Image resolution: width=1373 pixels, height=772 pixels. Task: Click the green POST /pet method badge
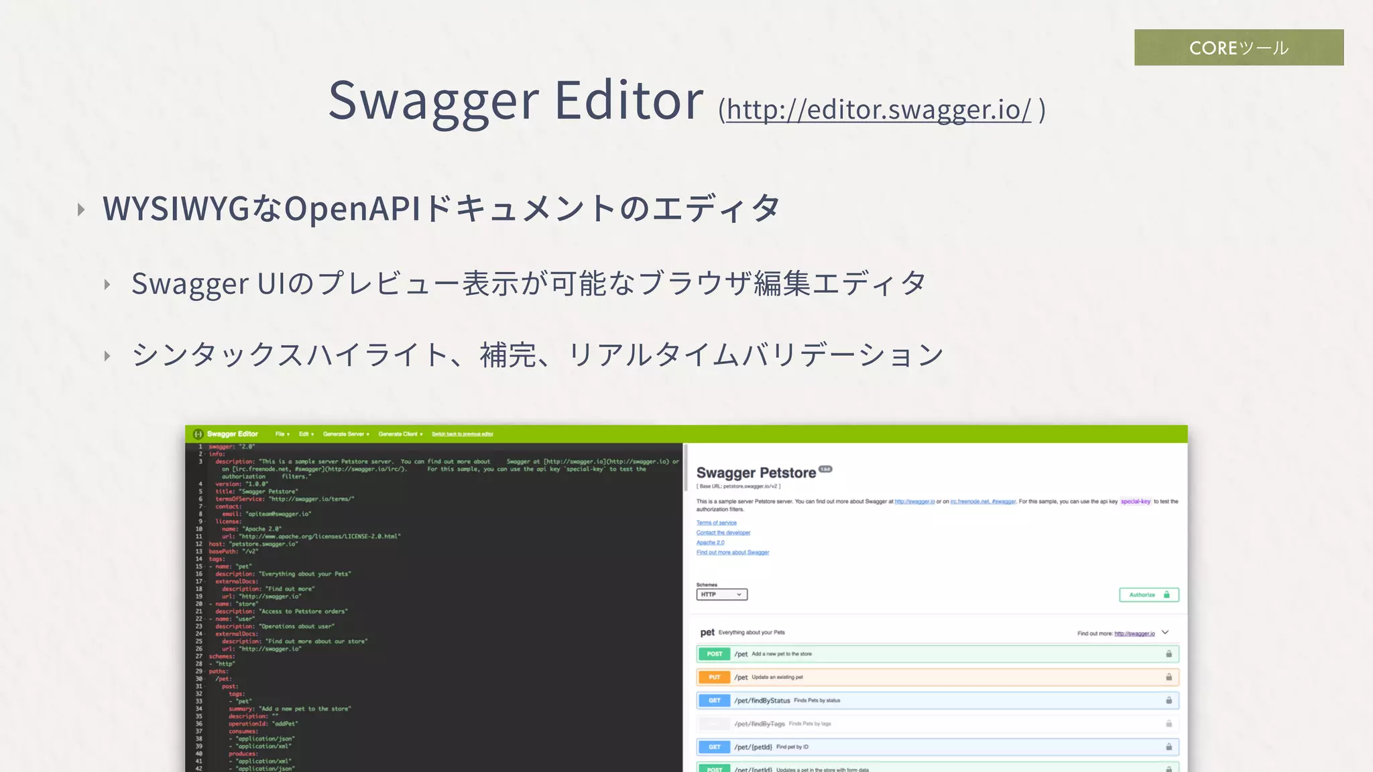[x=714, y=654]
